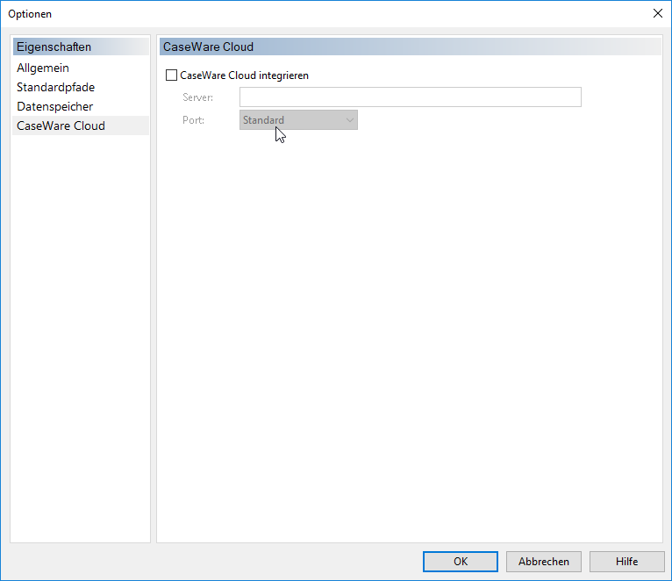This screenshot has width=672, height=581.
Task: Click the Eigenschaften list header
Action: coord(81,47)
